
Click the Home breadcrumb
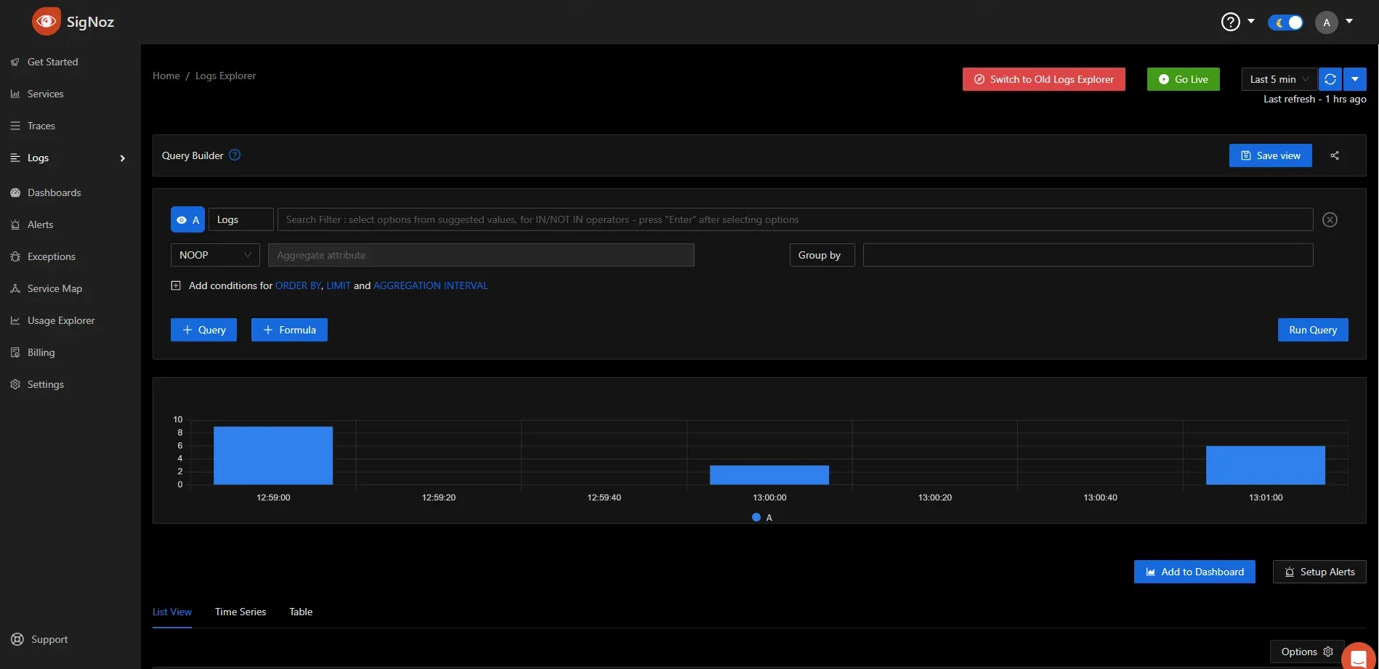pos(166,76)
